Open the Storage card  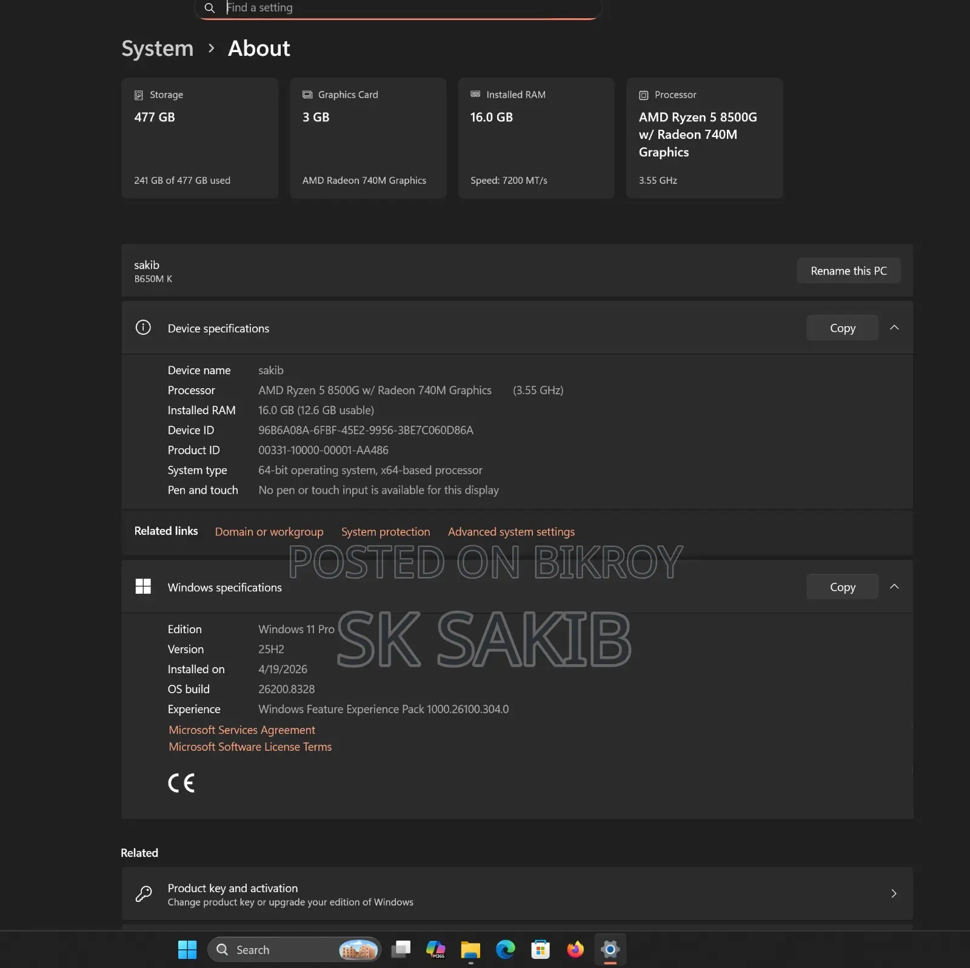[x=199, y=138]
